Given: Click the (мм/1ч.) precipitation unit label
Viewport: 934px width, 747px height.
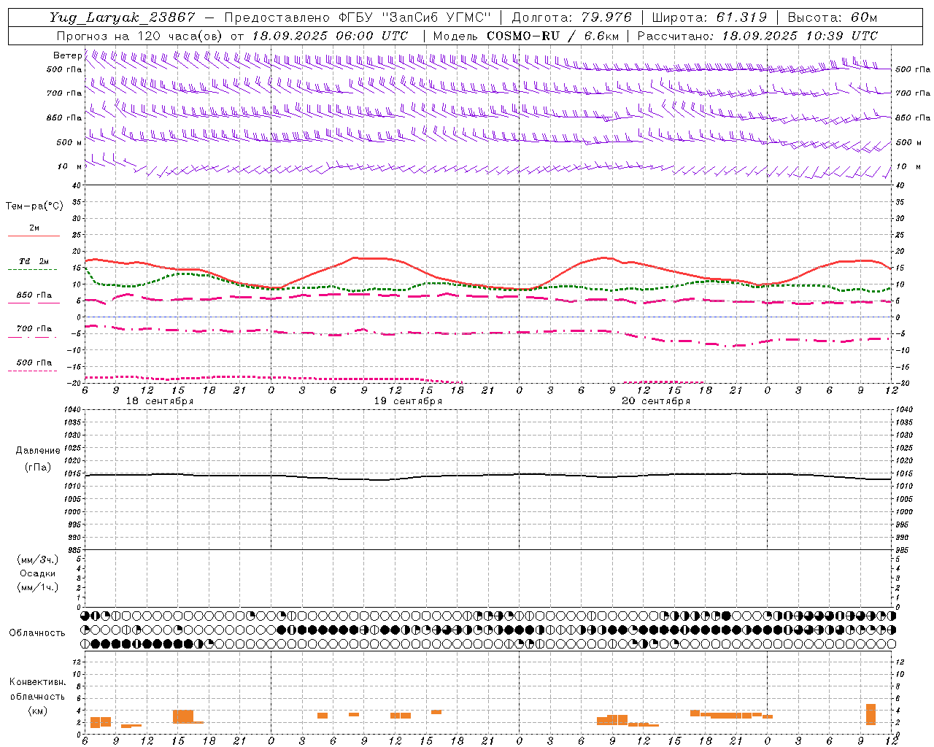Looking at the screenshot, I should 38,587.
